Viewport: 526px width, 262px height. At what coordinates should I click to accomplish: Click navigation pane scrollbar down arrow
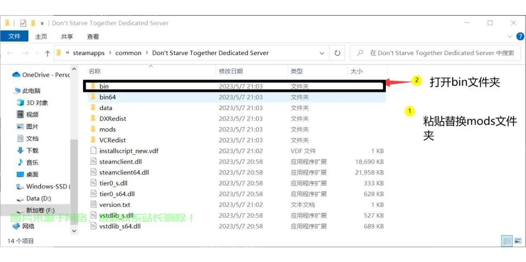click(x=74, y=231)
